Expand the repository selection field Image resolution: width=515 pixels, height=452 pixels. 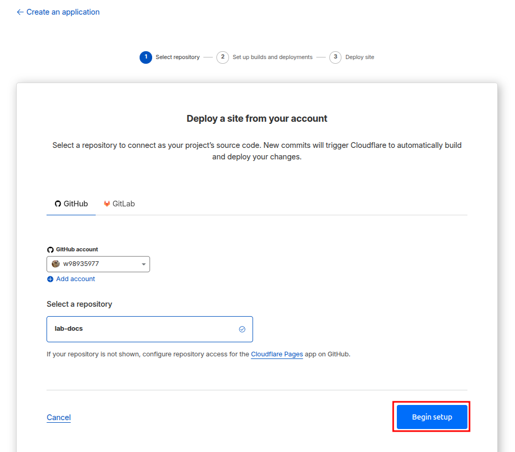tap(150, 329)
